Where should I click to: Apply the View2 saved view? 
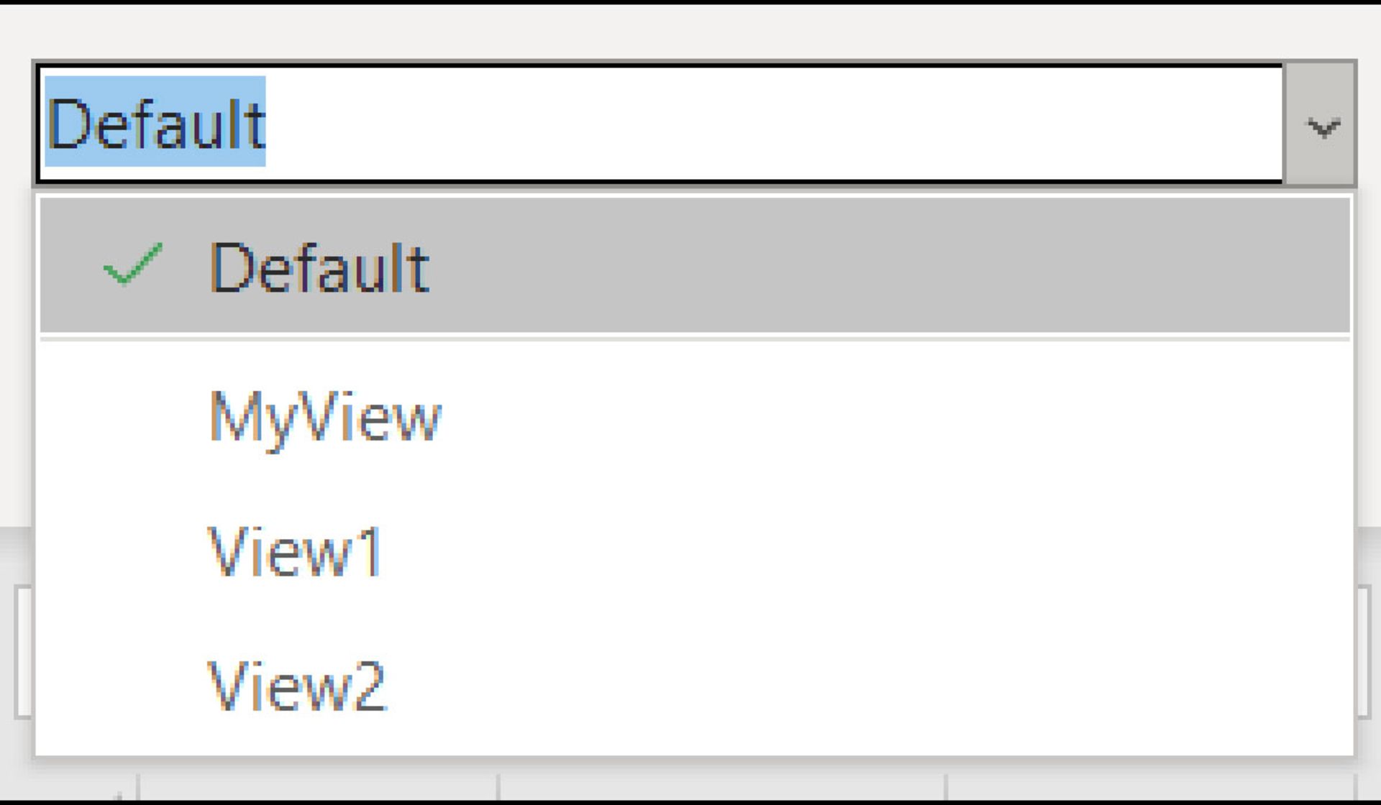695,686
